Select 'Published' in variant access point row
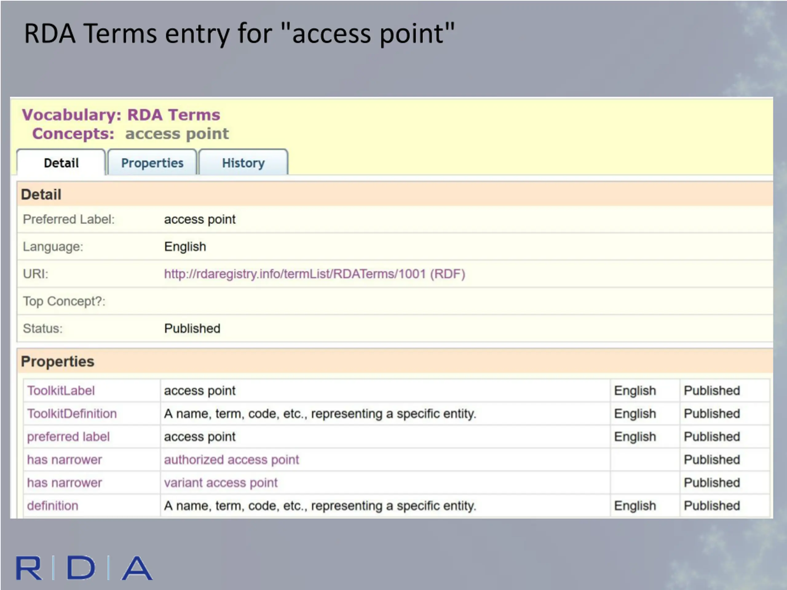The image size is (787, 590). tap(712, 482)
